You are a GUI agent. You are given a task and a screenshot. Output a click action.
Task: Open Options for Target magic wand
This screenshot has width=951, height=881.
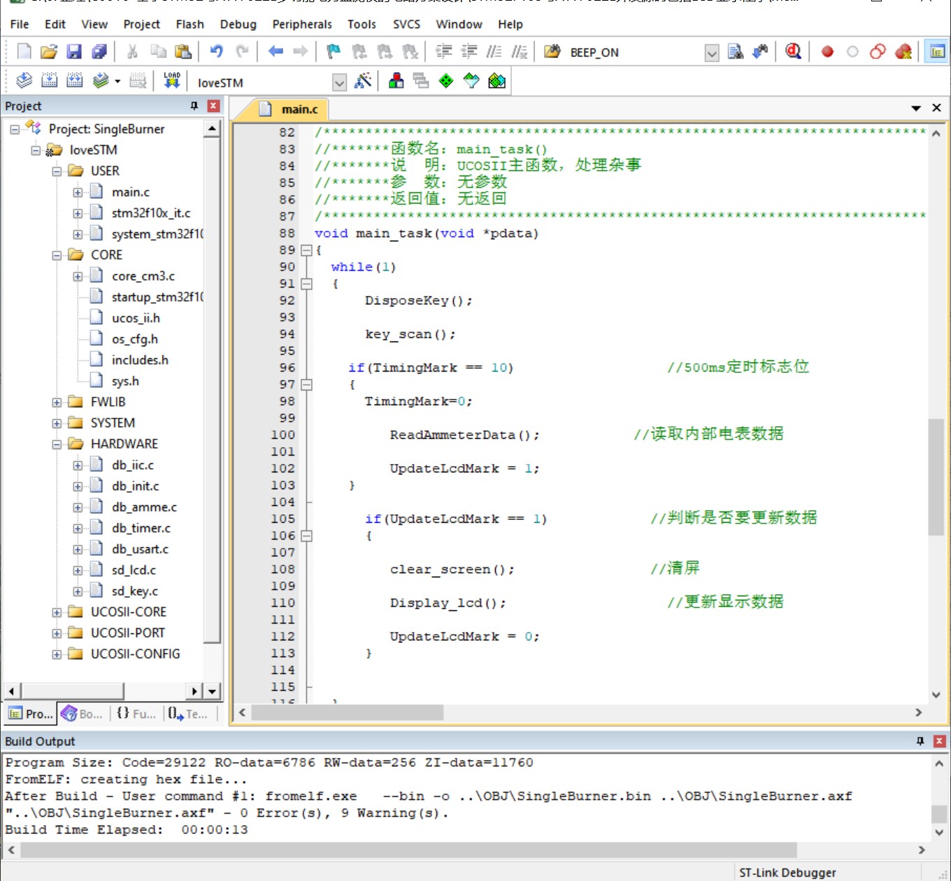(x=362, y=81)
